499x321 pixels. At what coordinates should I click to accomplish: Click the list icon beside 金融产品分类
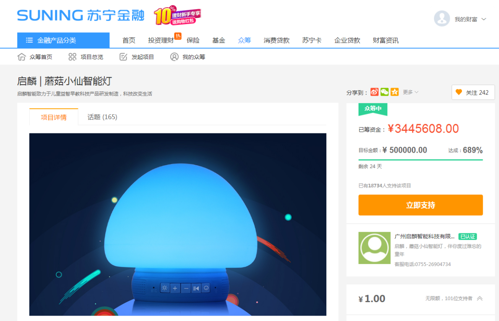pos(29,40)
